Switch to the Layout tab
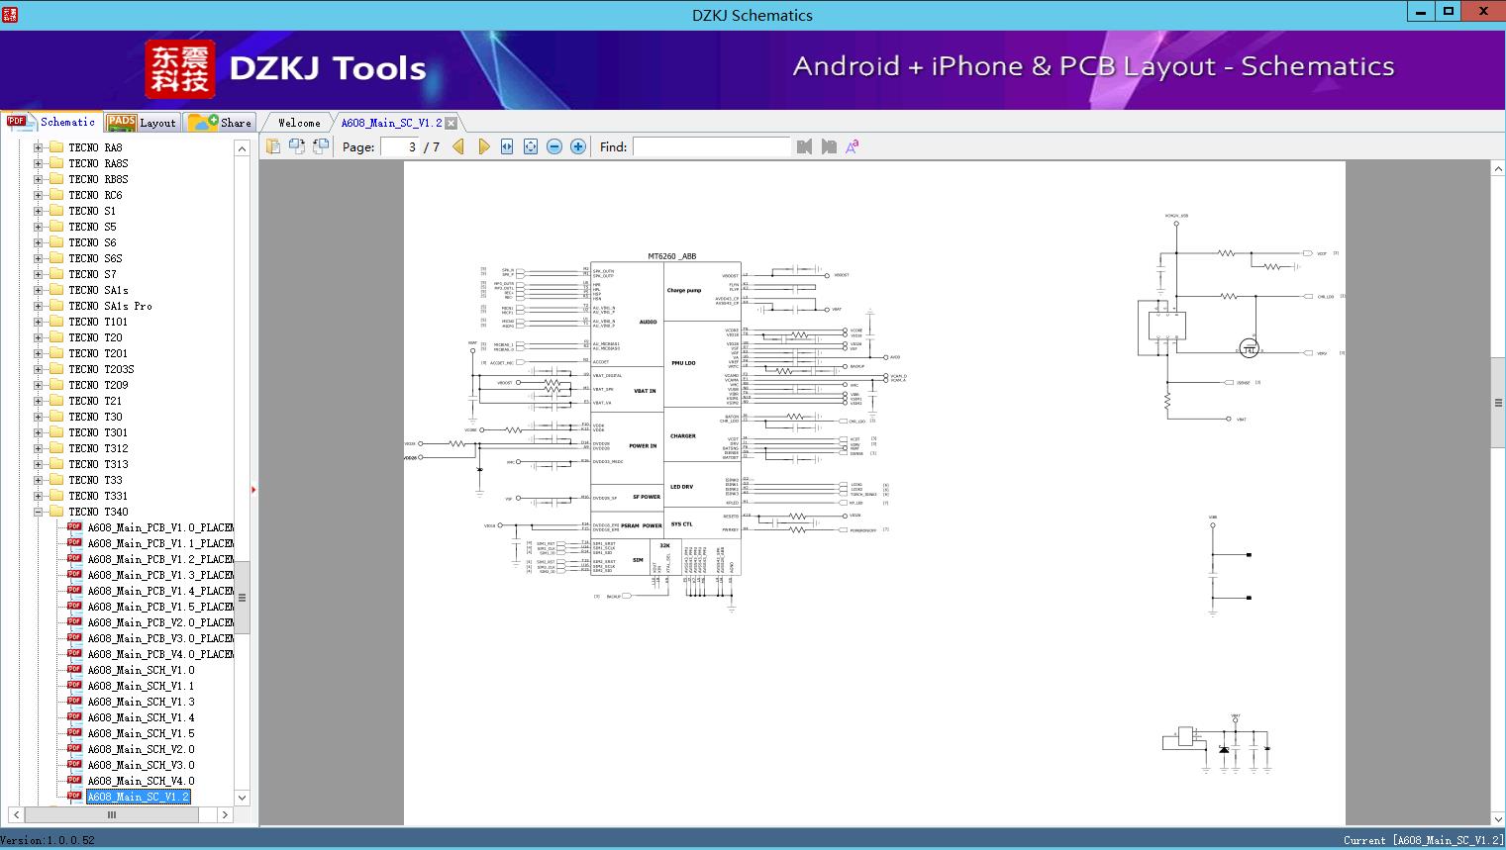Viewport: 1506px width, 850px height. tap(142, 123)
